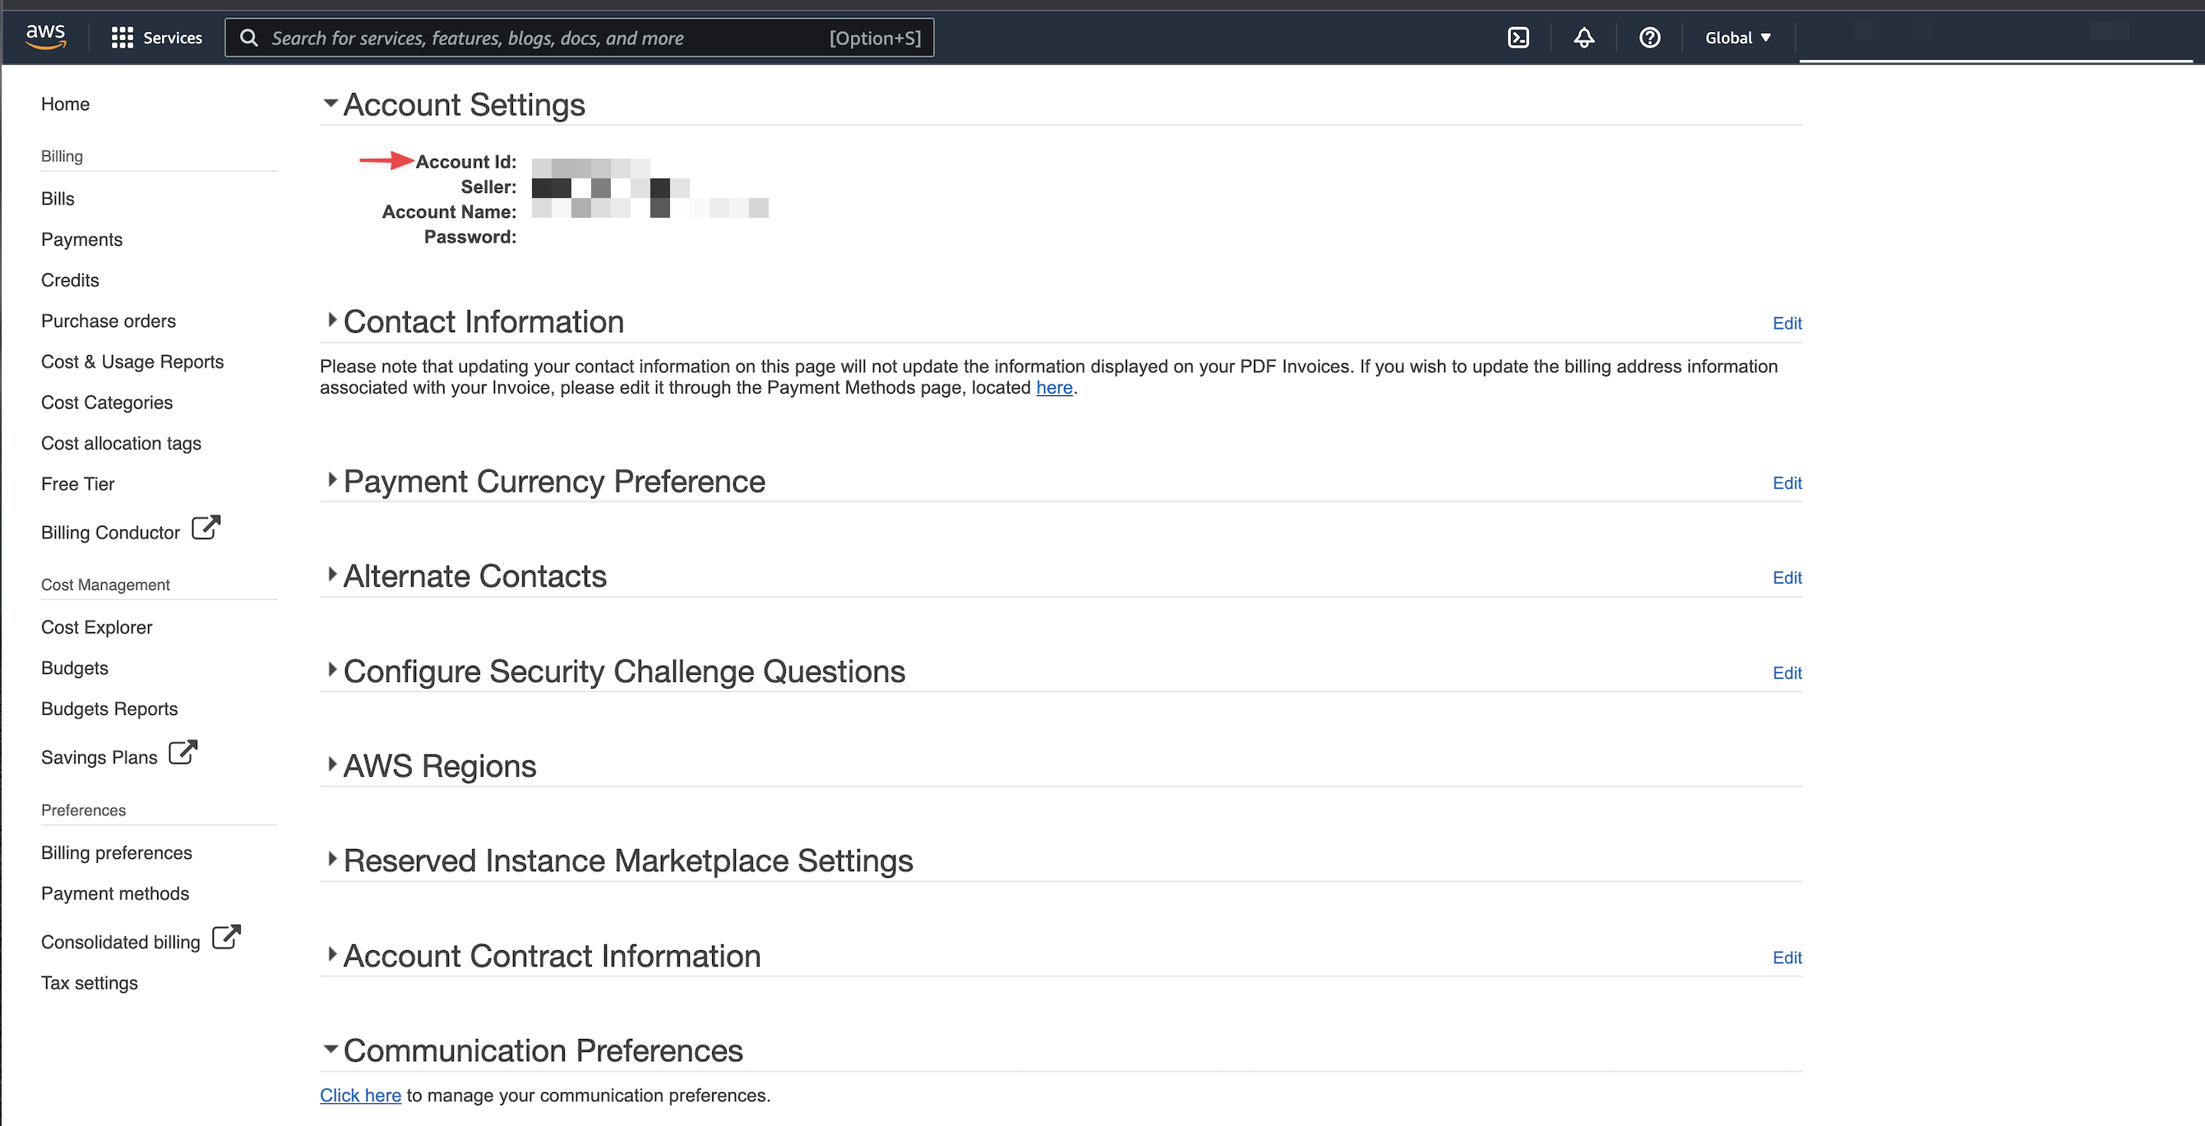Click the Account Id label text
Screen dimensions: 2205x1126
465,162
